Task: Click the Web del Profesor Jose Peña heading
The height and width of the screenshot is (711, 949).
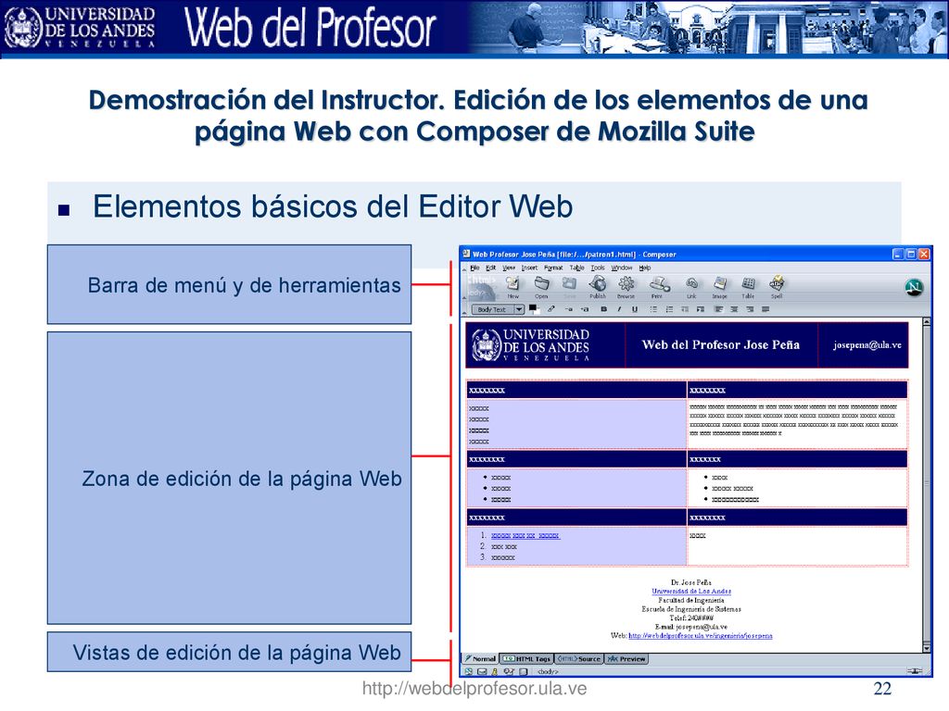Action: click(721, 344)
